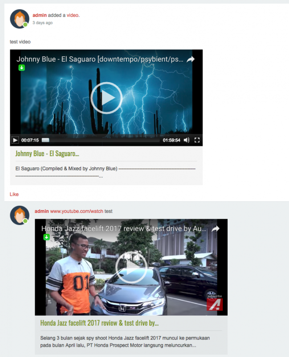Click the Honda Jazz video overlay title
The image size is (289, 357).
(x=124, y=228)
